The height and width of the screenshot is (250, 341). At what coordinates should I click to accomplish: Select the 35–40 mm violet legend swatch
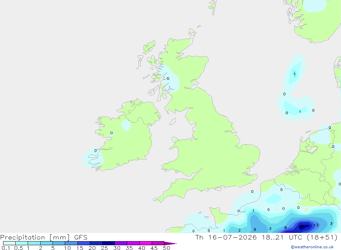pos(133,243)
